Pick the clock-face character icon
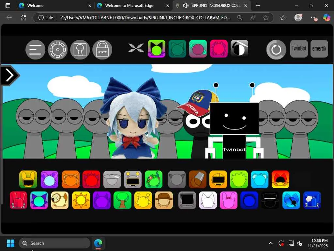The height and width of the screenshot is (251, 334). tap(60, 200)
